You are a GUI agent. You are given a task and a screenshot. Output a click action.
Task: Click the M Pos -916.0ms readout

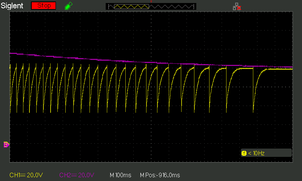tap(160, 175)
